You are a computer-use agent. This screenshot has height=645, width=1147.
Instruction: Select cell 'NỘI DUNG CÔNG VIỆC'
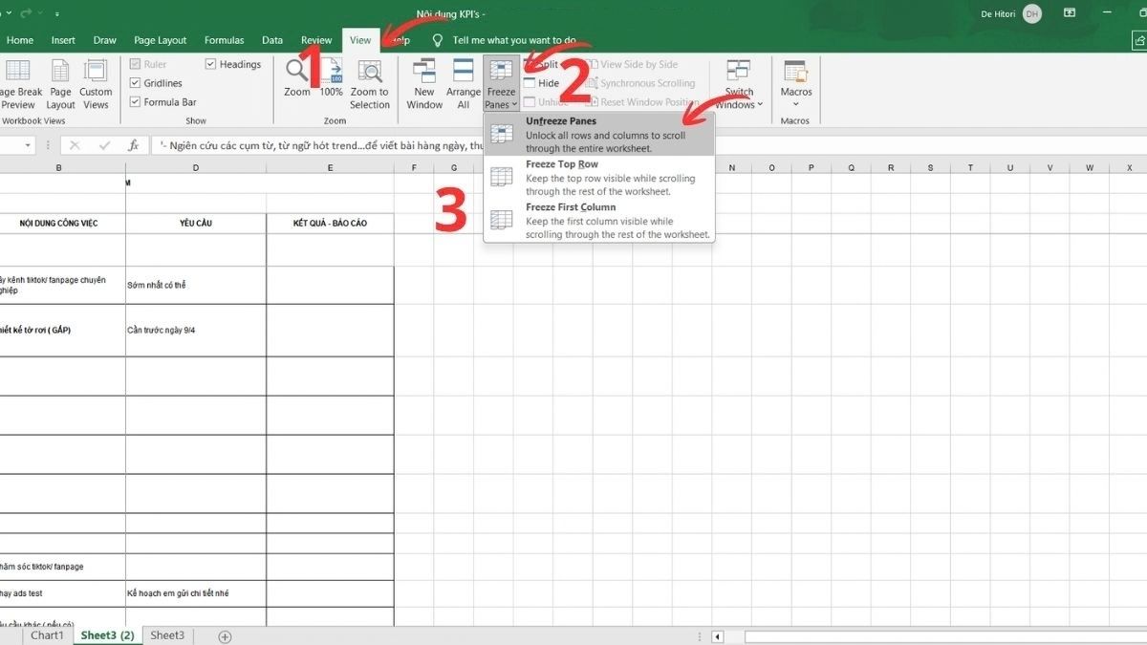click(x=59, y=224)
